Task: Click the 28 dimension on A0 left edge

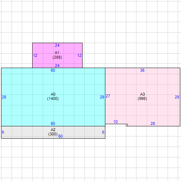Action: [4, 97]
